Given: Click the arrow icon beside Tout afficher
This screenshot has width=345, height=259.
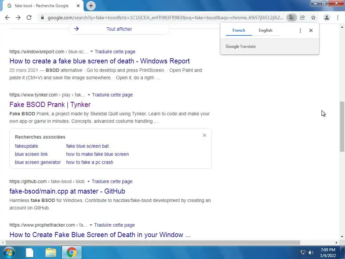Looking at the screenshot, I should click(x=76, y=29).
